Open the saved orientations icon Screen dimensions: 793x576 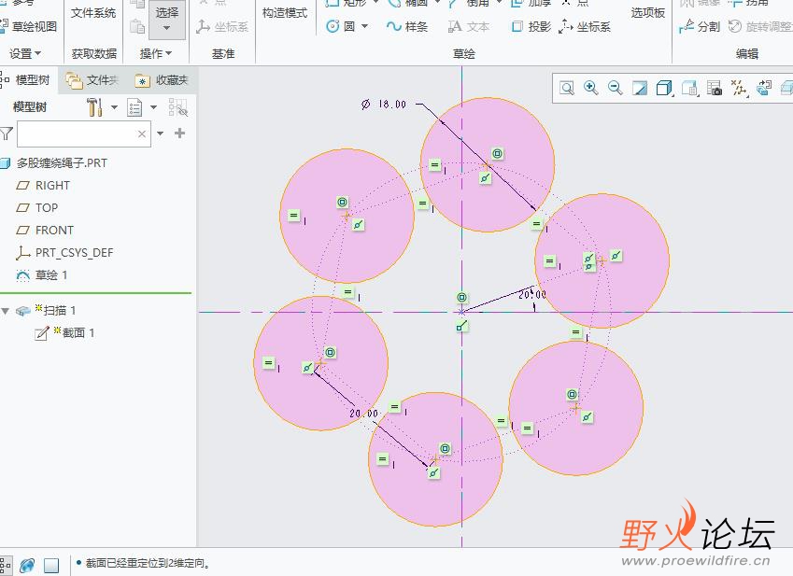(689, 89)
